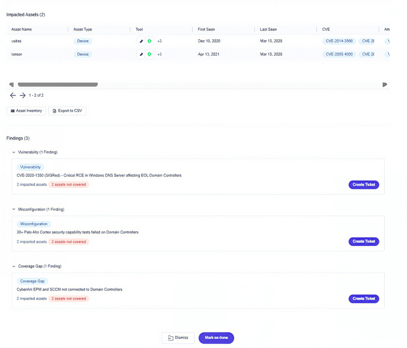This screenshot has width=407, height=348.
Task: Go to previous page with left arrow
Action: (13, 96)
